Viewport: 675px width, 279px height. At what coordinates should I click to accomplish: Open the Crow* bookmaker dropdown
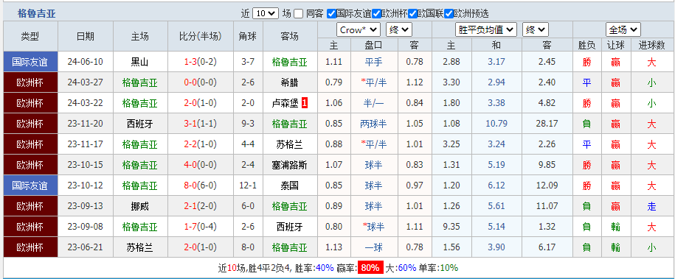[359, 29]
